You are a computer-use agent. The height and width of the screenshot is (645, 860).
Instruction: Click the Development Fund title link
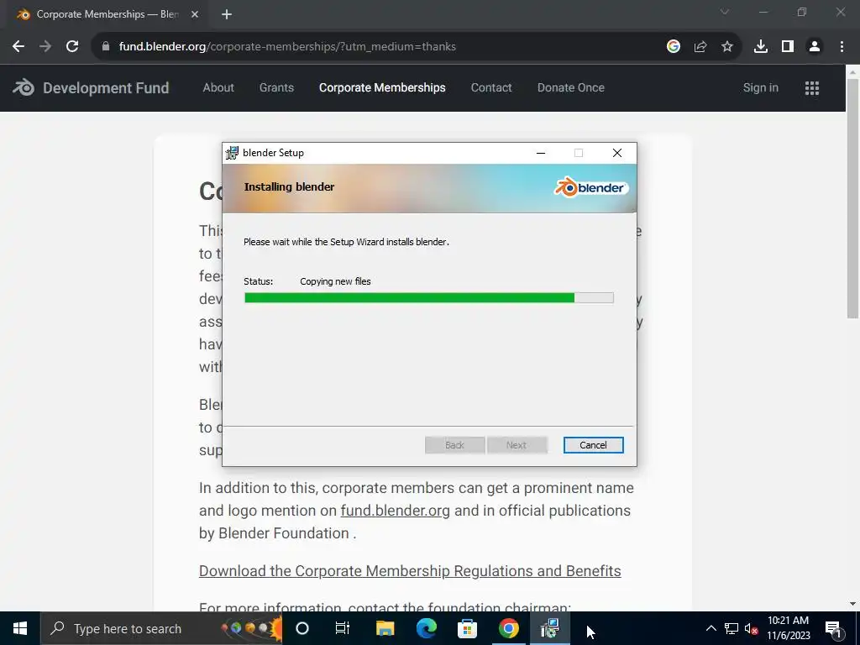[x=106, y=87]
